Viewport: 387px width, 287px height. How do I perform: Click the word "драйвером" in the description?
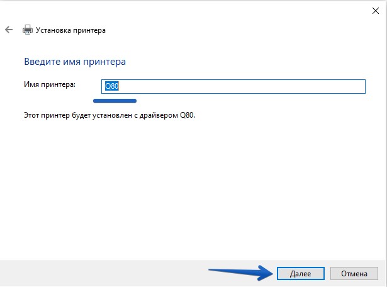(159, 116)
